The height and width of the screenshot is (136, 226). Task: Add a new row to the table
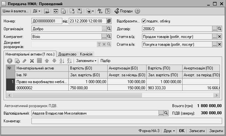click(x=9, y=61)
